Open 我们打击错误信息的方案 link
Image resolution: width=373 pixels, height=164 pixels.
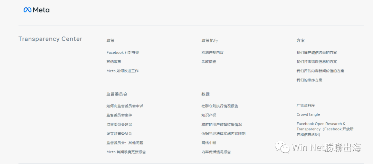tap(317, 62)
